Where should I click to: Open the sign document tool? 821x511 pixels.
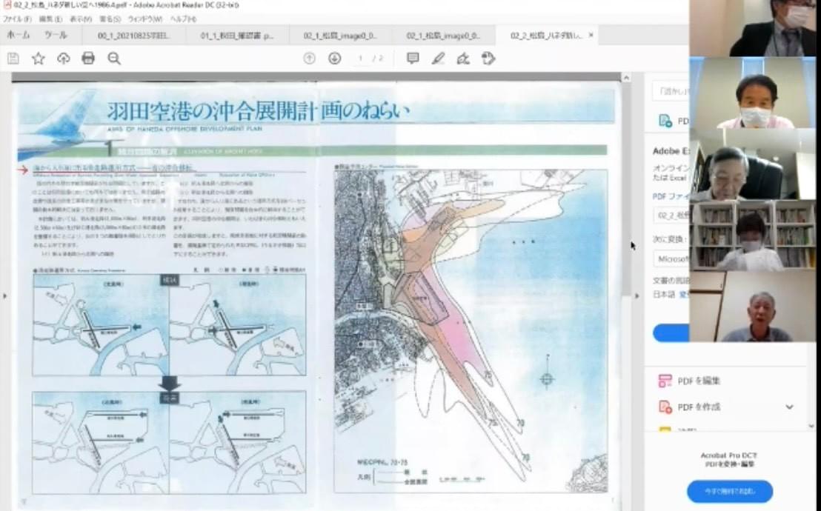(463, 59)
